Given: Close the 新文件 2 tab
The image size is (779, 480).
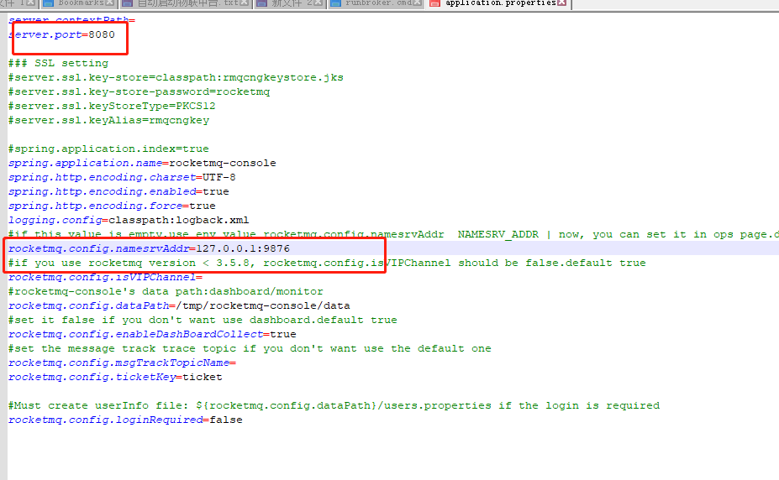Looking at the screenshot, I should (318, 3).
